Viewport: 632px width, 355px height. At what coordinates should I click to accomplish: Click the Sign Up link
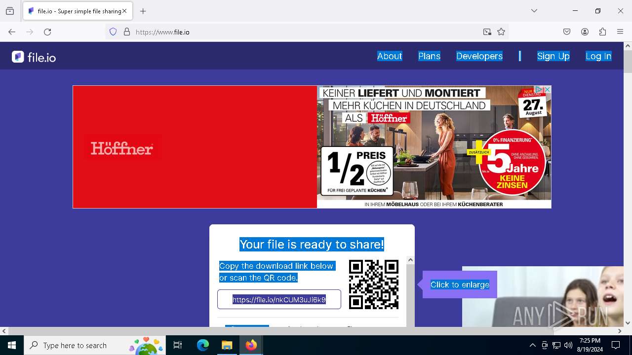point(553,56)
